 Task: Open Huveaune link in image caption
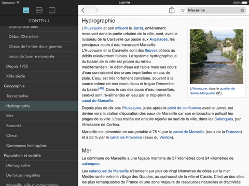point(200,89)
